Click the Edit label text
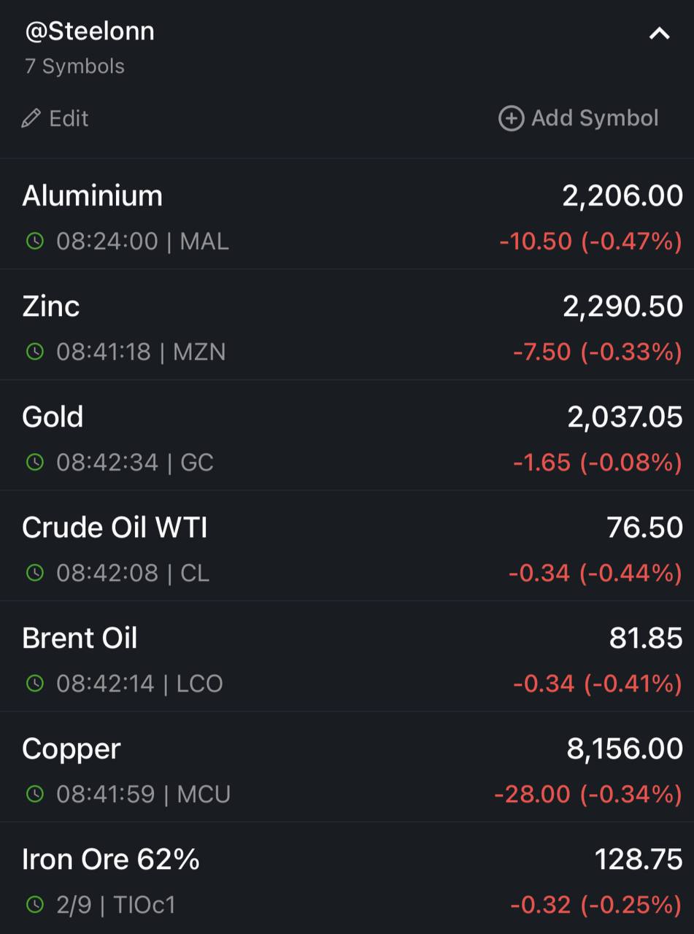Screen dimensions: 694x934 (x=69, y=118)
